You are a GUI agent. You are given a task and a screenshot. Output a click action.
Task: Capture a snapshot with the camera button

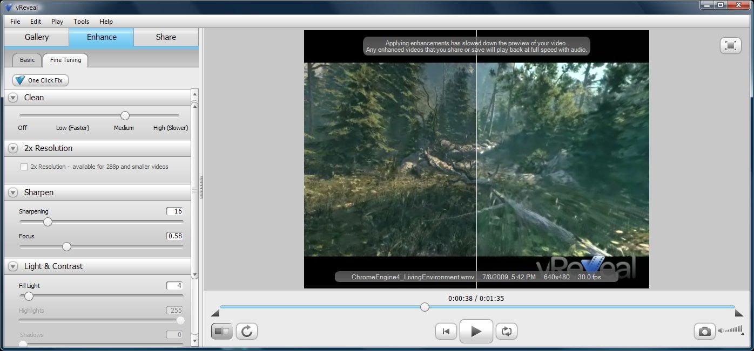pos(705,332)
